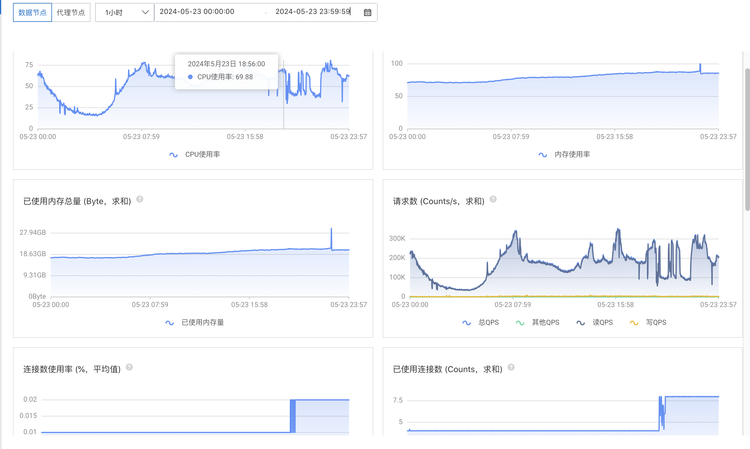The width and height of the screenshot is (750, 449).
Task: Click the 已使用内存量 legend wave icon
Action: (x=170, y=322)
